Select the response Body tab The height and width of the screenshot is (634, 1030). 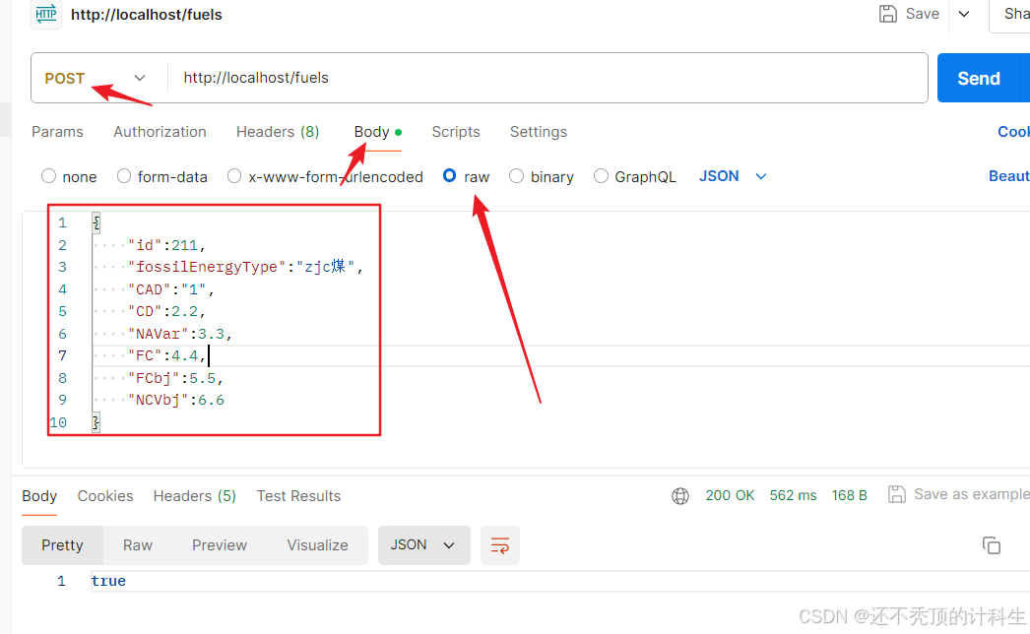click(39, 496)
